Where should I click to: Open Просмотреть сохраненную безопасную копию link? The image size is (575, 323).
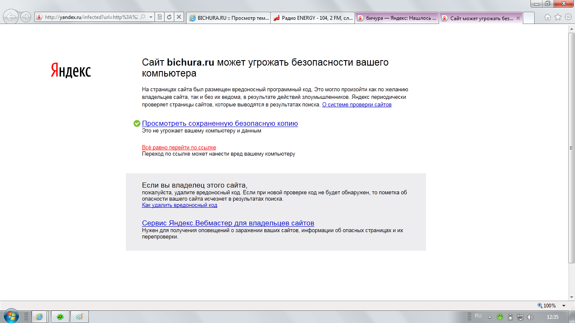(220, 123)
